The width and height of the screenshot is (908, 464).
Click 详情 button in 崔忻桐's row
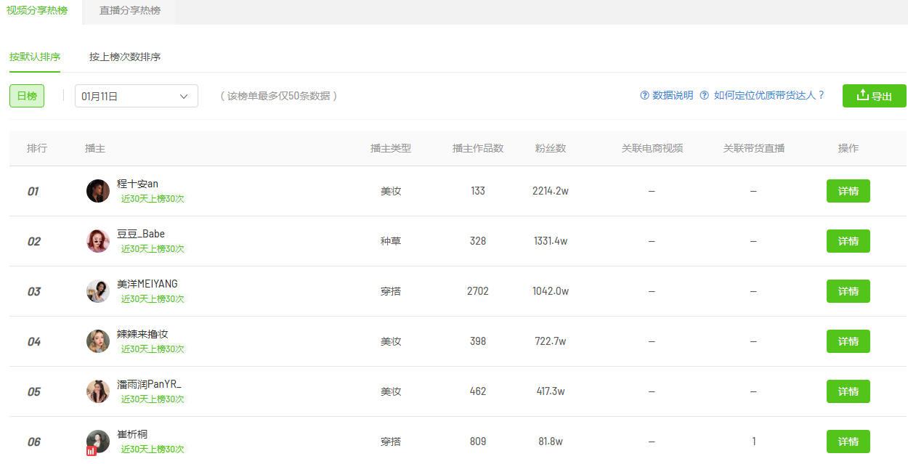848,441
